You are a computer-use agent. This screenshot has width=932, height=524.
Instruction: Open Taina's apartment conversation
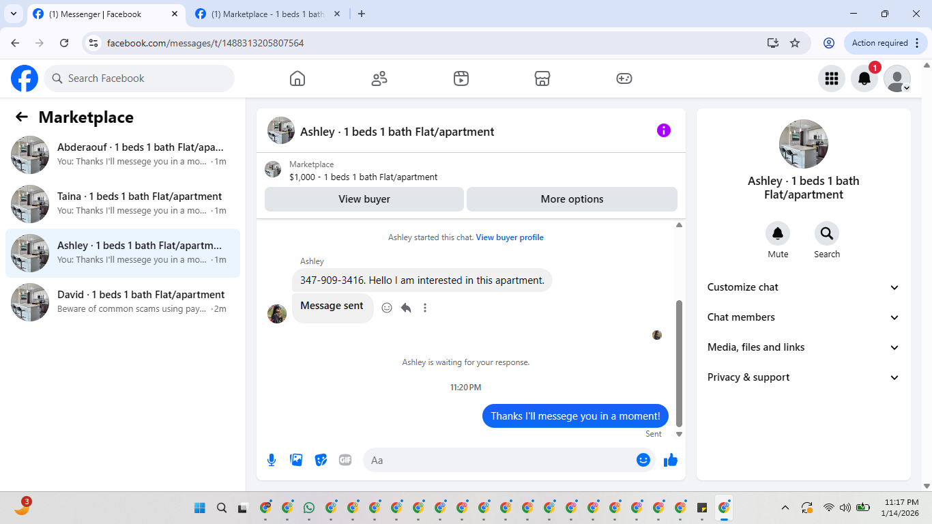[123, 203]
